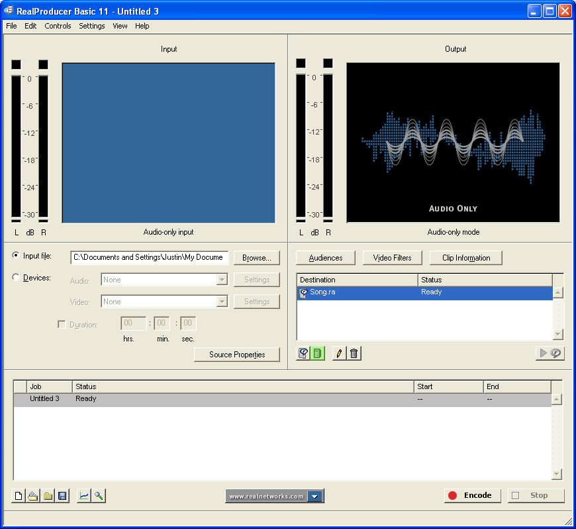This screenshot has width=576, height=529.
Task: Click the Browse... button
Action: point(256,258)
